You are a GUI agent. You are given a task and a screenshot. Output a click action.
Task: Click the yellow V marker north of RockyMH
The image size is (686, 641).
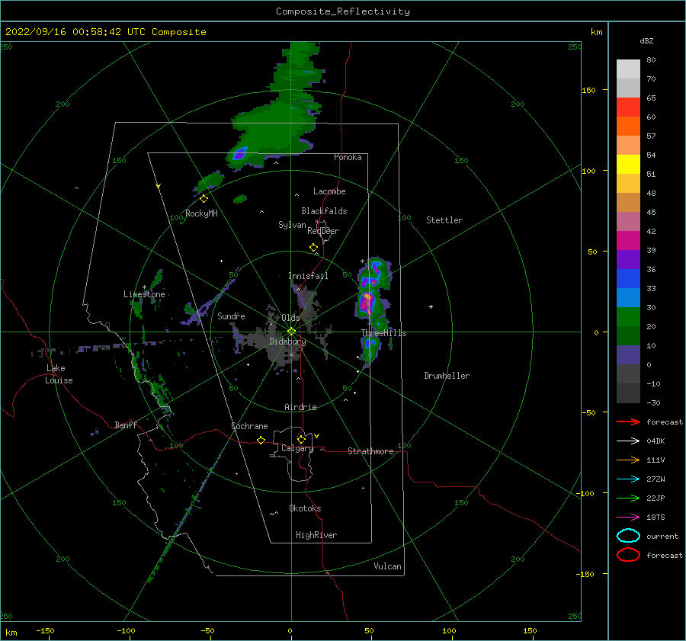point(159,186)
